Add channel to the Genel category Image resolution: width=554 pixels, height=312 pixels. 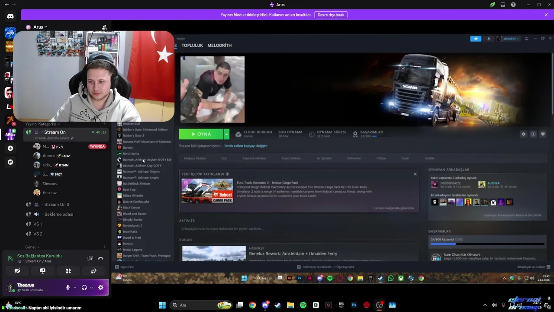pyautogui.click(x=104, y=247)
